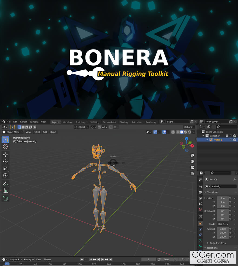Image resolution: width=238 pixels, height=266 pixels.
Task: Open rotation Mode XYZ Euler dropdown
Action: [223, 224]
